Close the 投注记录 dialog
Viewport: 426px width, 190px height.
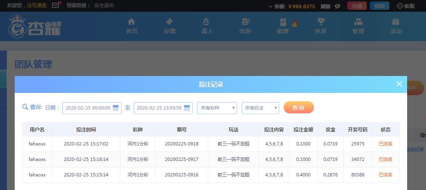coord(399,84)
